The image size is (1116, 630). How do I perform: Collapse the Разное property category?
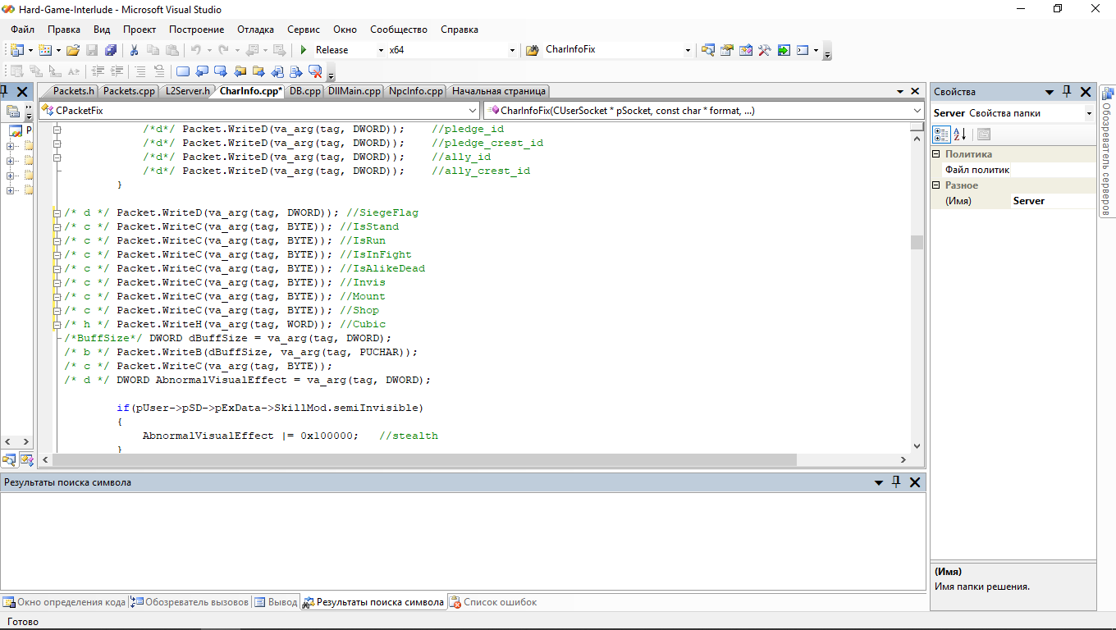[x=936, y=185]
